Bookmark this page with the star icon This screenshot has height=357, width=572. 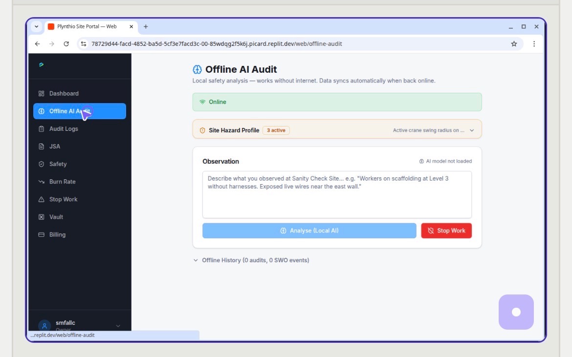pos(514,44)
